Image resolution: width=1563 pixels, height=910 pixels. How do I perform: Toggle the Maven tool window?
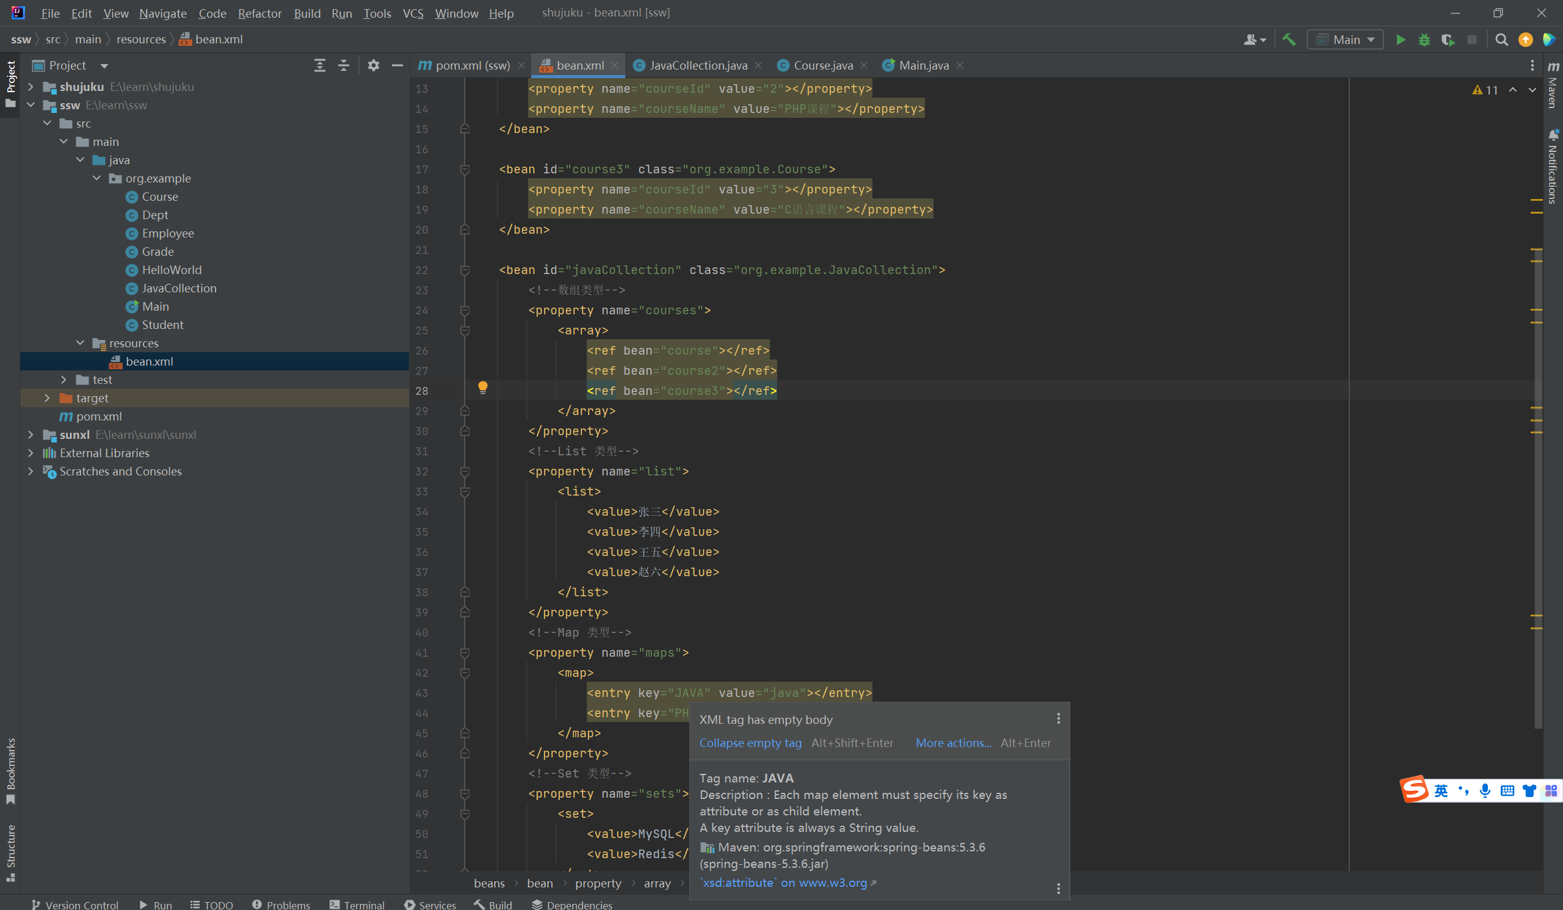1553,87
